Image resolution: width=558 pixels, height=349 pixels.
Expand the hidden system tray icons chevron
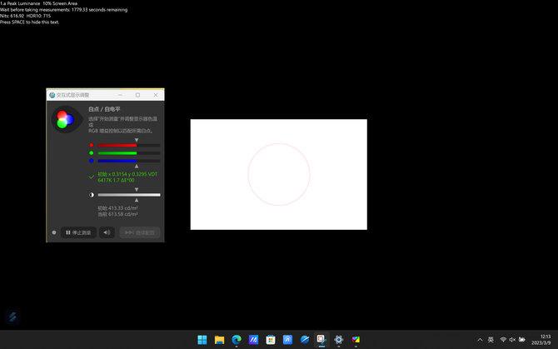[480, 340]
